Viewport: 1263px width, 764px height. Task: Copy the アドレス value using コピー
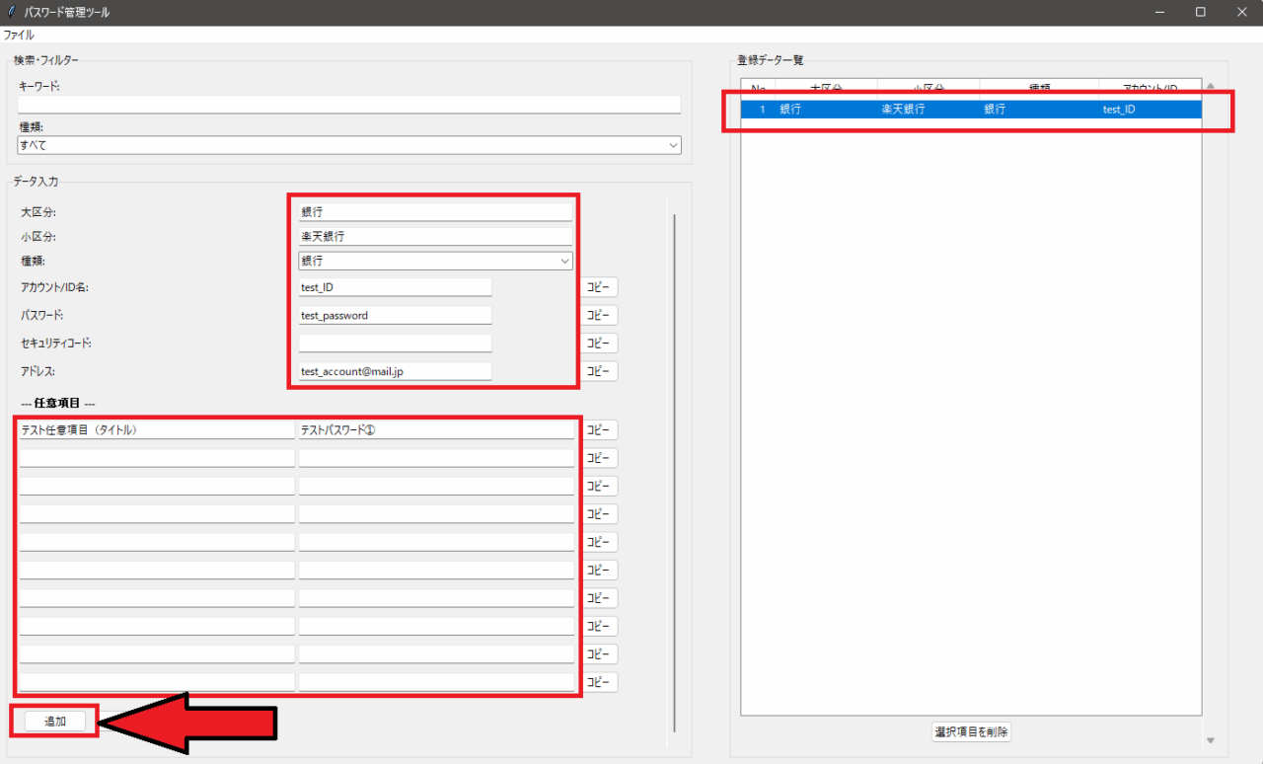[599, 371]
